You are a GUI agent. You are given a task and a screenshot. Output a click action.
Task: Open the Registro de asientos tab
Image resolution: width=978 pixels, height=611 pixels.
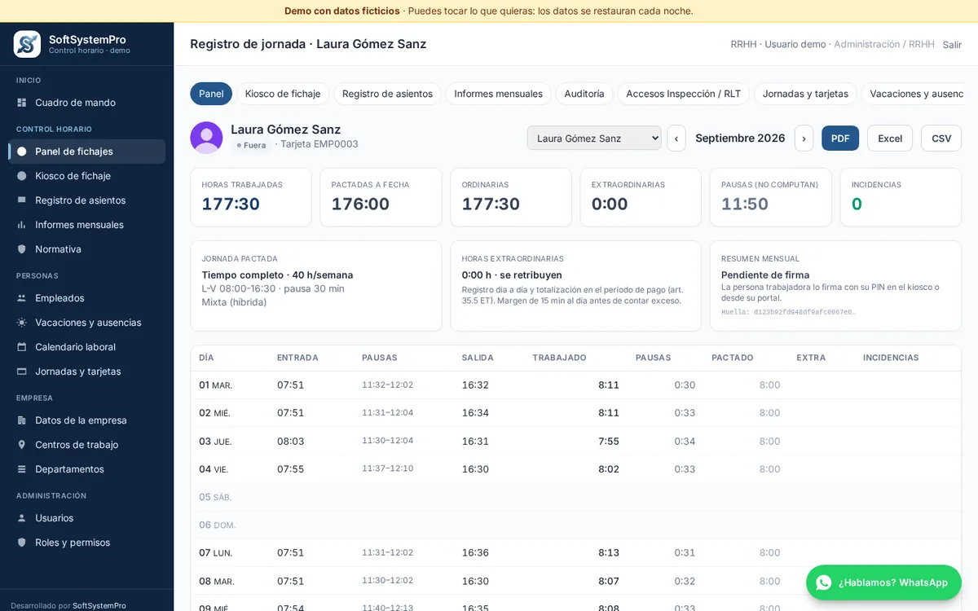click(387, 94)
